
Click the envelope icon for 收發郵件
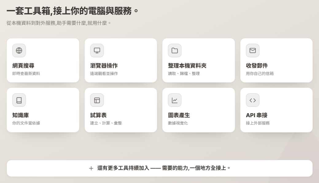(252, 50)
